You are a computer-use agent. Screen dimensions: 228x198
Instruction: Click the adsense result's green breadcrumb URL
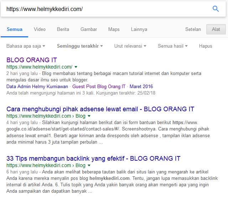point(46,116)
